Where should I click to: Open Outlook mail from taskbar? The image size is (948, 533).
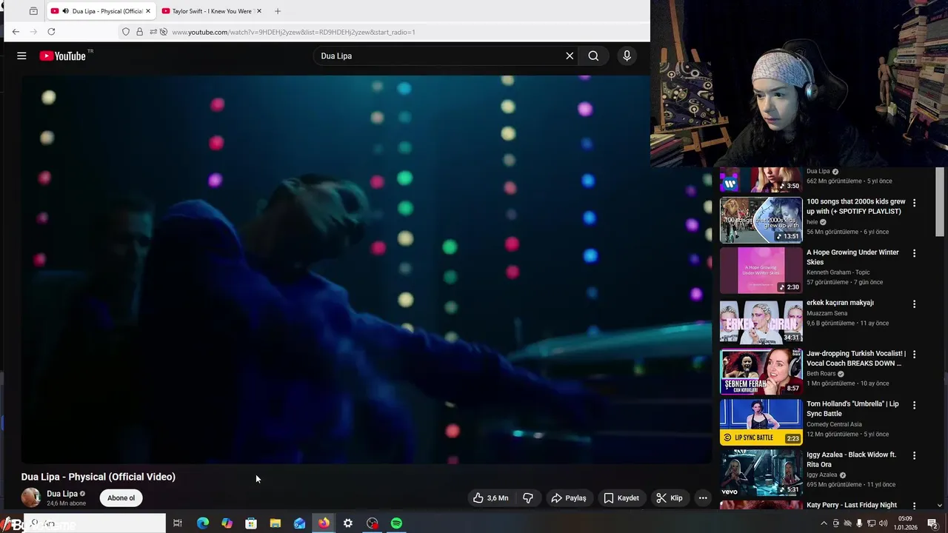pyautogui.click(x=299, y=523)
